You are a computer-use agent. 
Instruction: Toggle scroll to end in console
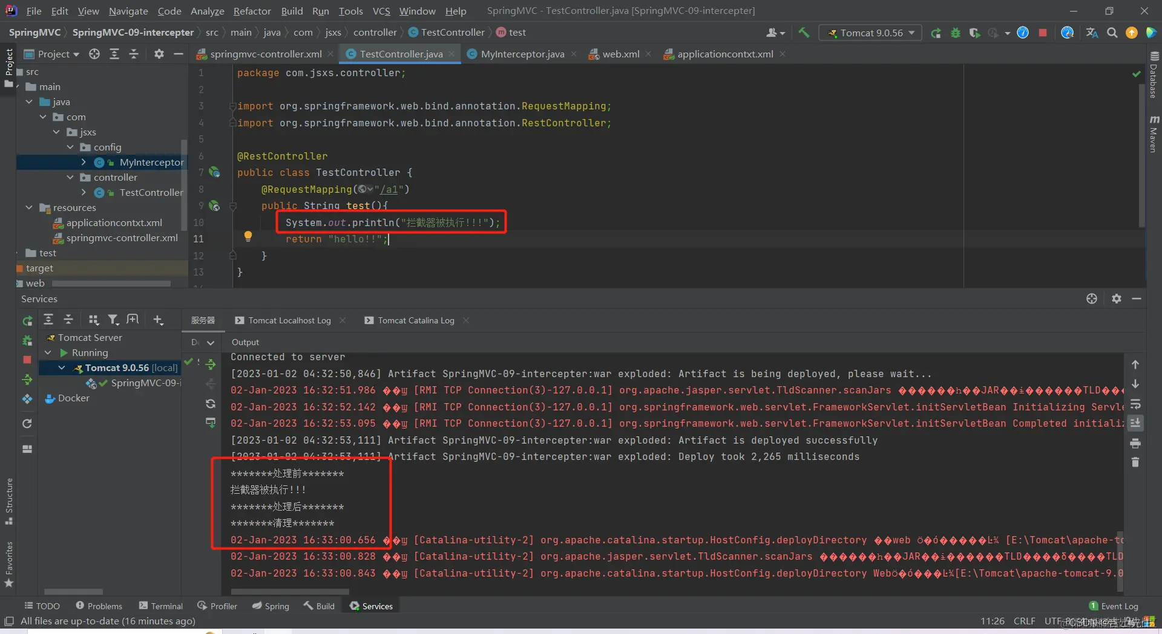(1135, 423)
